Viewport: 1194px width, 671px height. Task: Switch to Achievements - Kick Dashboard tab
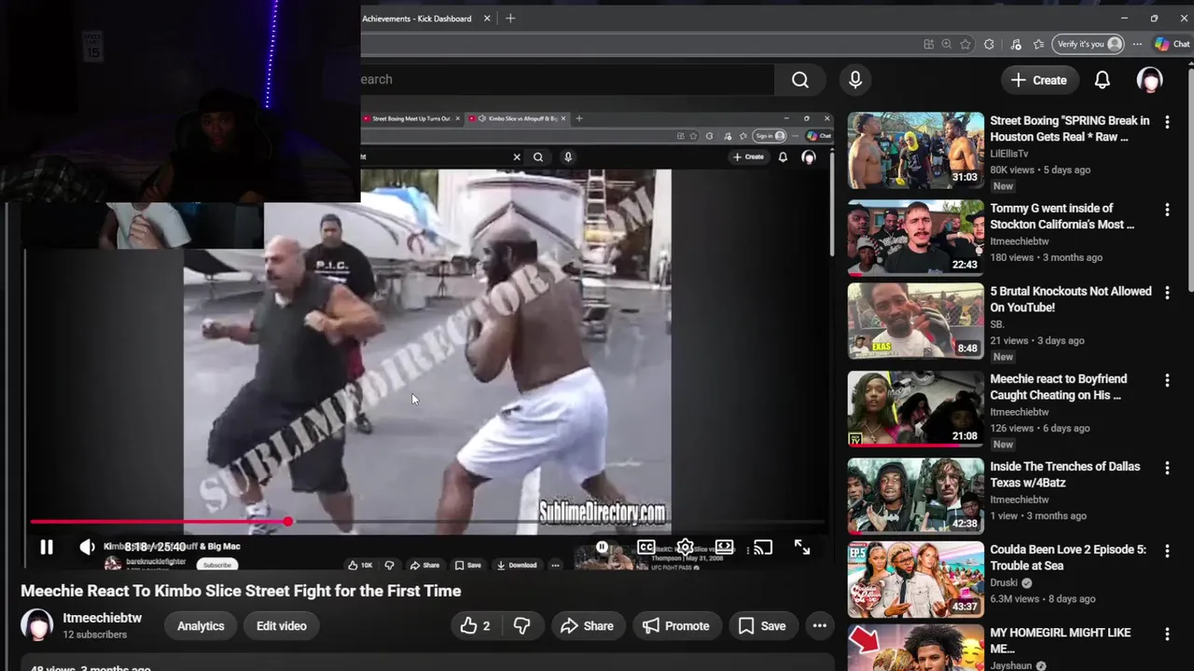[417, 19]
